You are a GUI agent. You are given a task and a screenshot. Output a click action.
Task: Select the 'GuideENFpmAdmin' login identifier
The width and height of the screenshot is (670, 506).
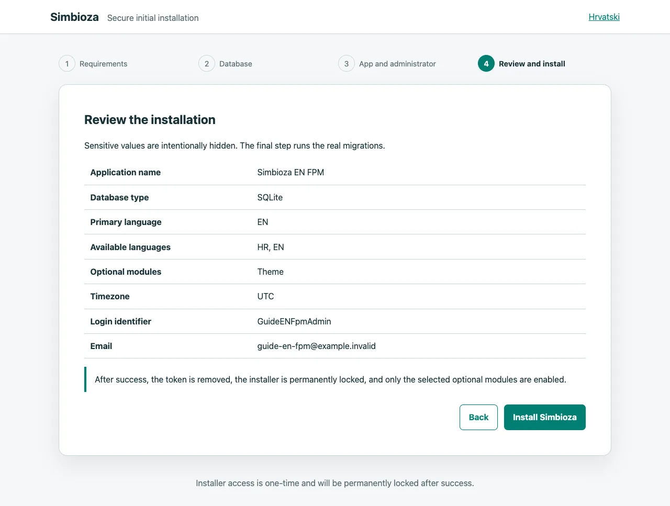(x=294, y=321)
